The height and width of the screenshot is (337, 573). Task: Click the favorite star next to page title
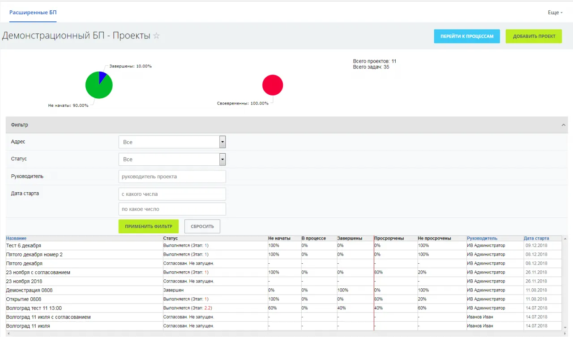click(x=156, y=36)
